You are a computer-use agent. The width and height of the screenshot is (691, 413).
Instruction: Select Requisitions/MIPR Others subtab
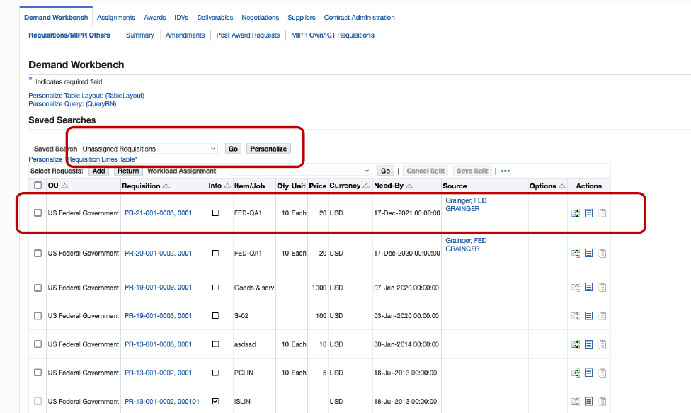click(x=69, y=35)
